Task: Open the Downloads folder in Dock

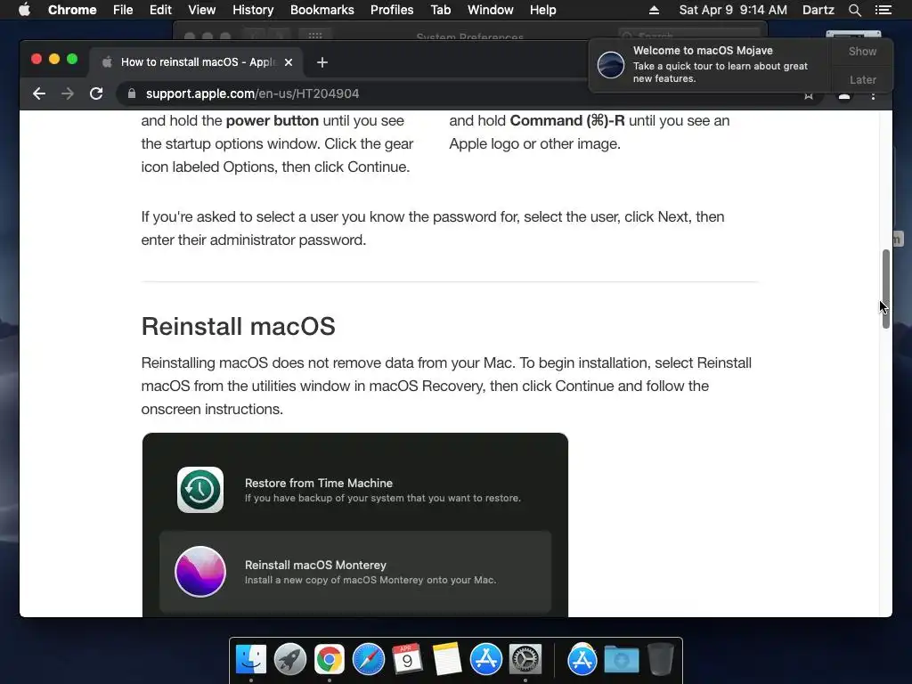Action: click(x=621, y=660)
